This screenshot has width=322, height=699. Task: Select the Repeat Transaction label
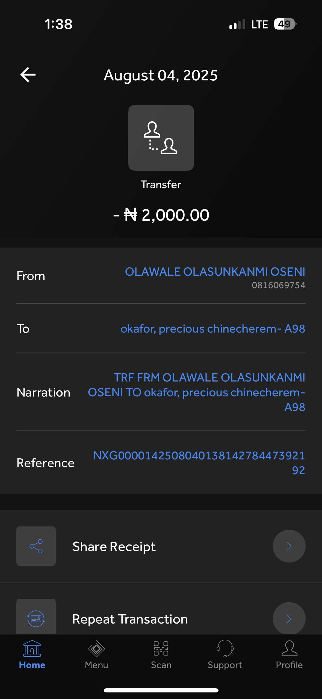(130, 619)
